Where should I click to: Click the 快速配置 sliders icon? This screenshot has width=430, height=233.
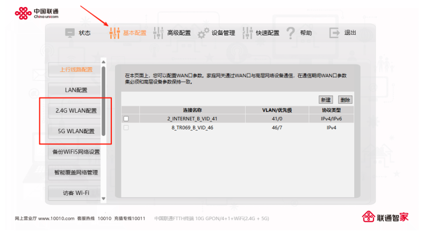tap(247, 33)
